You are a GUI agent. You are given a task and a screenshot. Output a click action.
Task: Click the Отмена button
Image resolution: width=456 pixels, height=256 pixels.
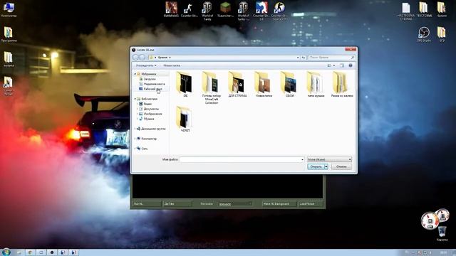tap(341, 166)
